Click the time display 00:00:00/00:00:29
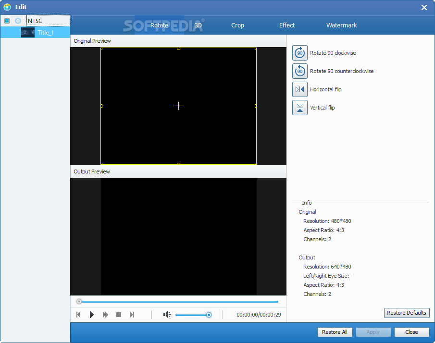Image resolution: width=435 pixels, height=343 pixels. (x=259, y=315)
